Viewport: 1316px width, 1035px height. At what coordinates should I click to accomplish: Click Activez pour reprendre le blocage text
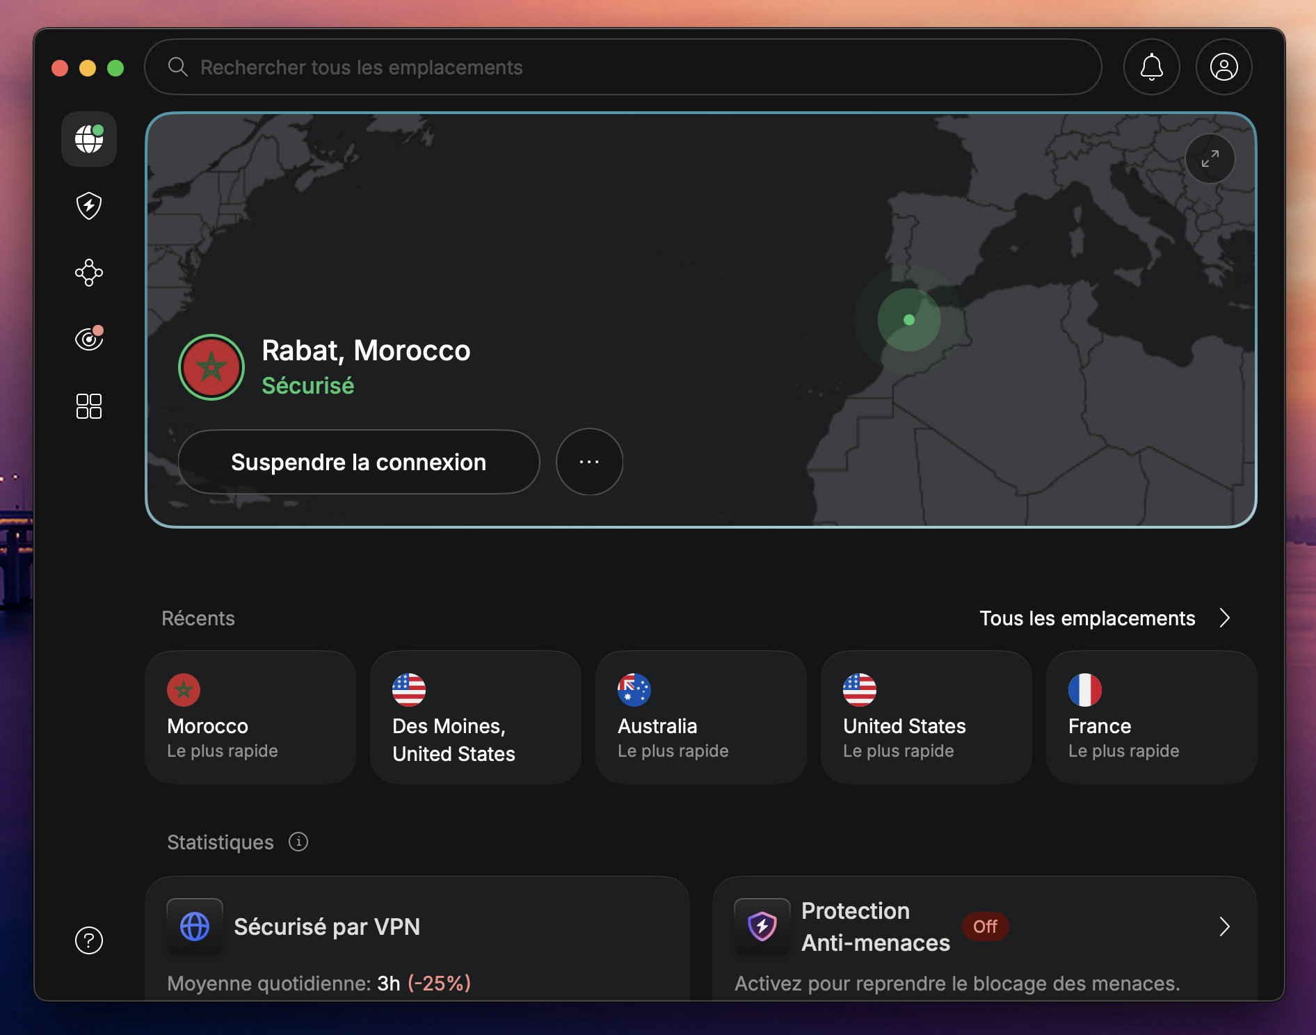pyautogui.click(x=957, y=984)
